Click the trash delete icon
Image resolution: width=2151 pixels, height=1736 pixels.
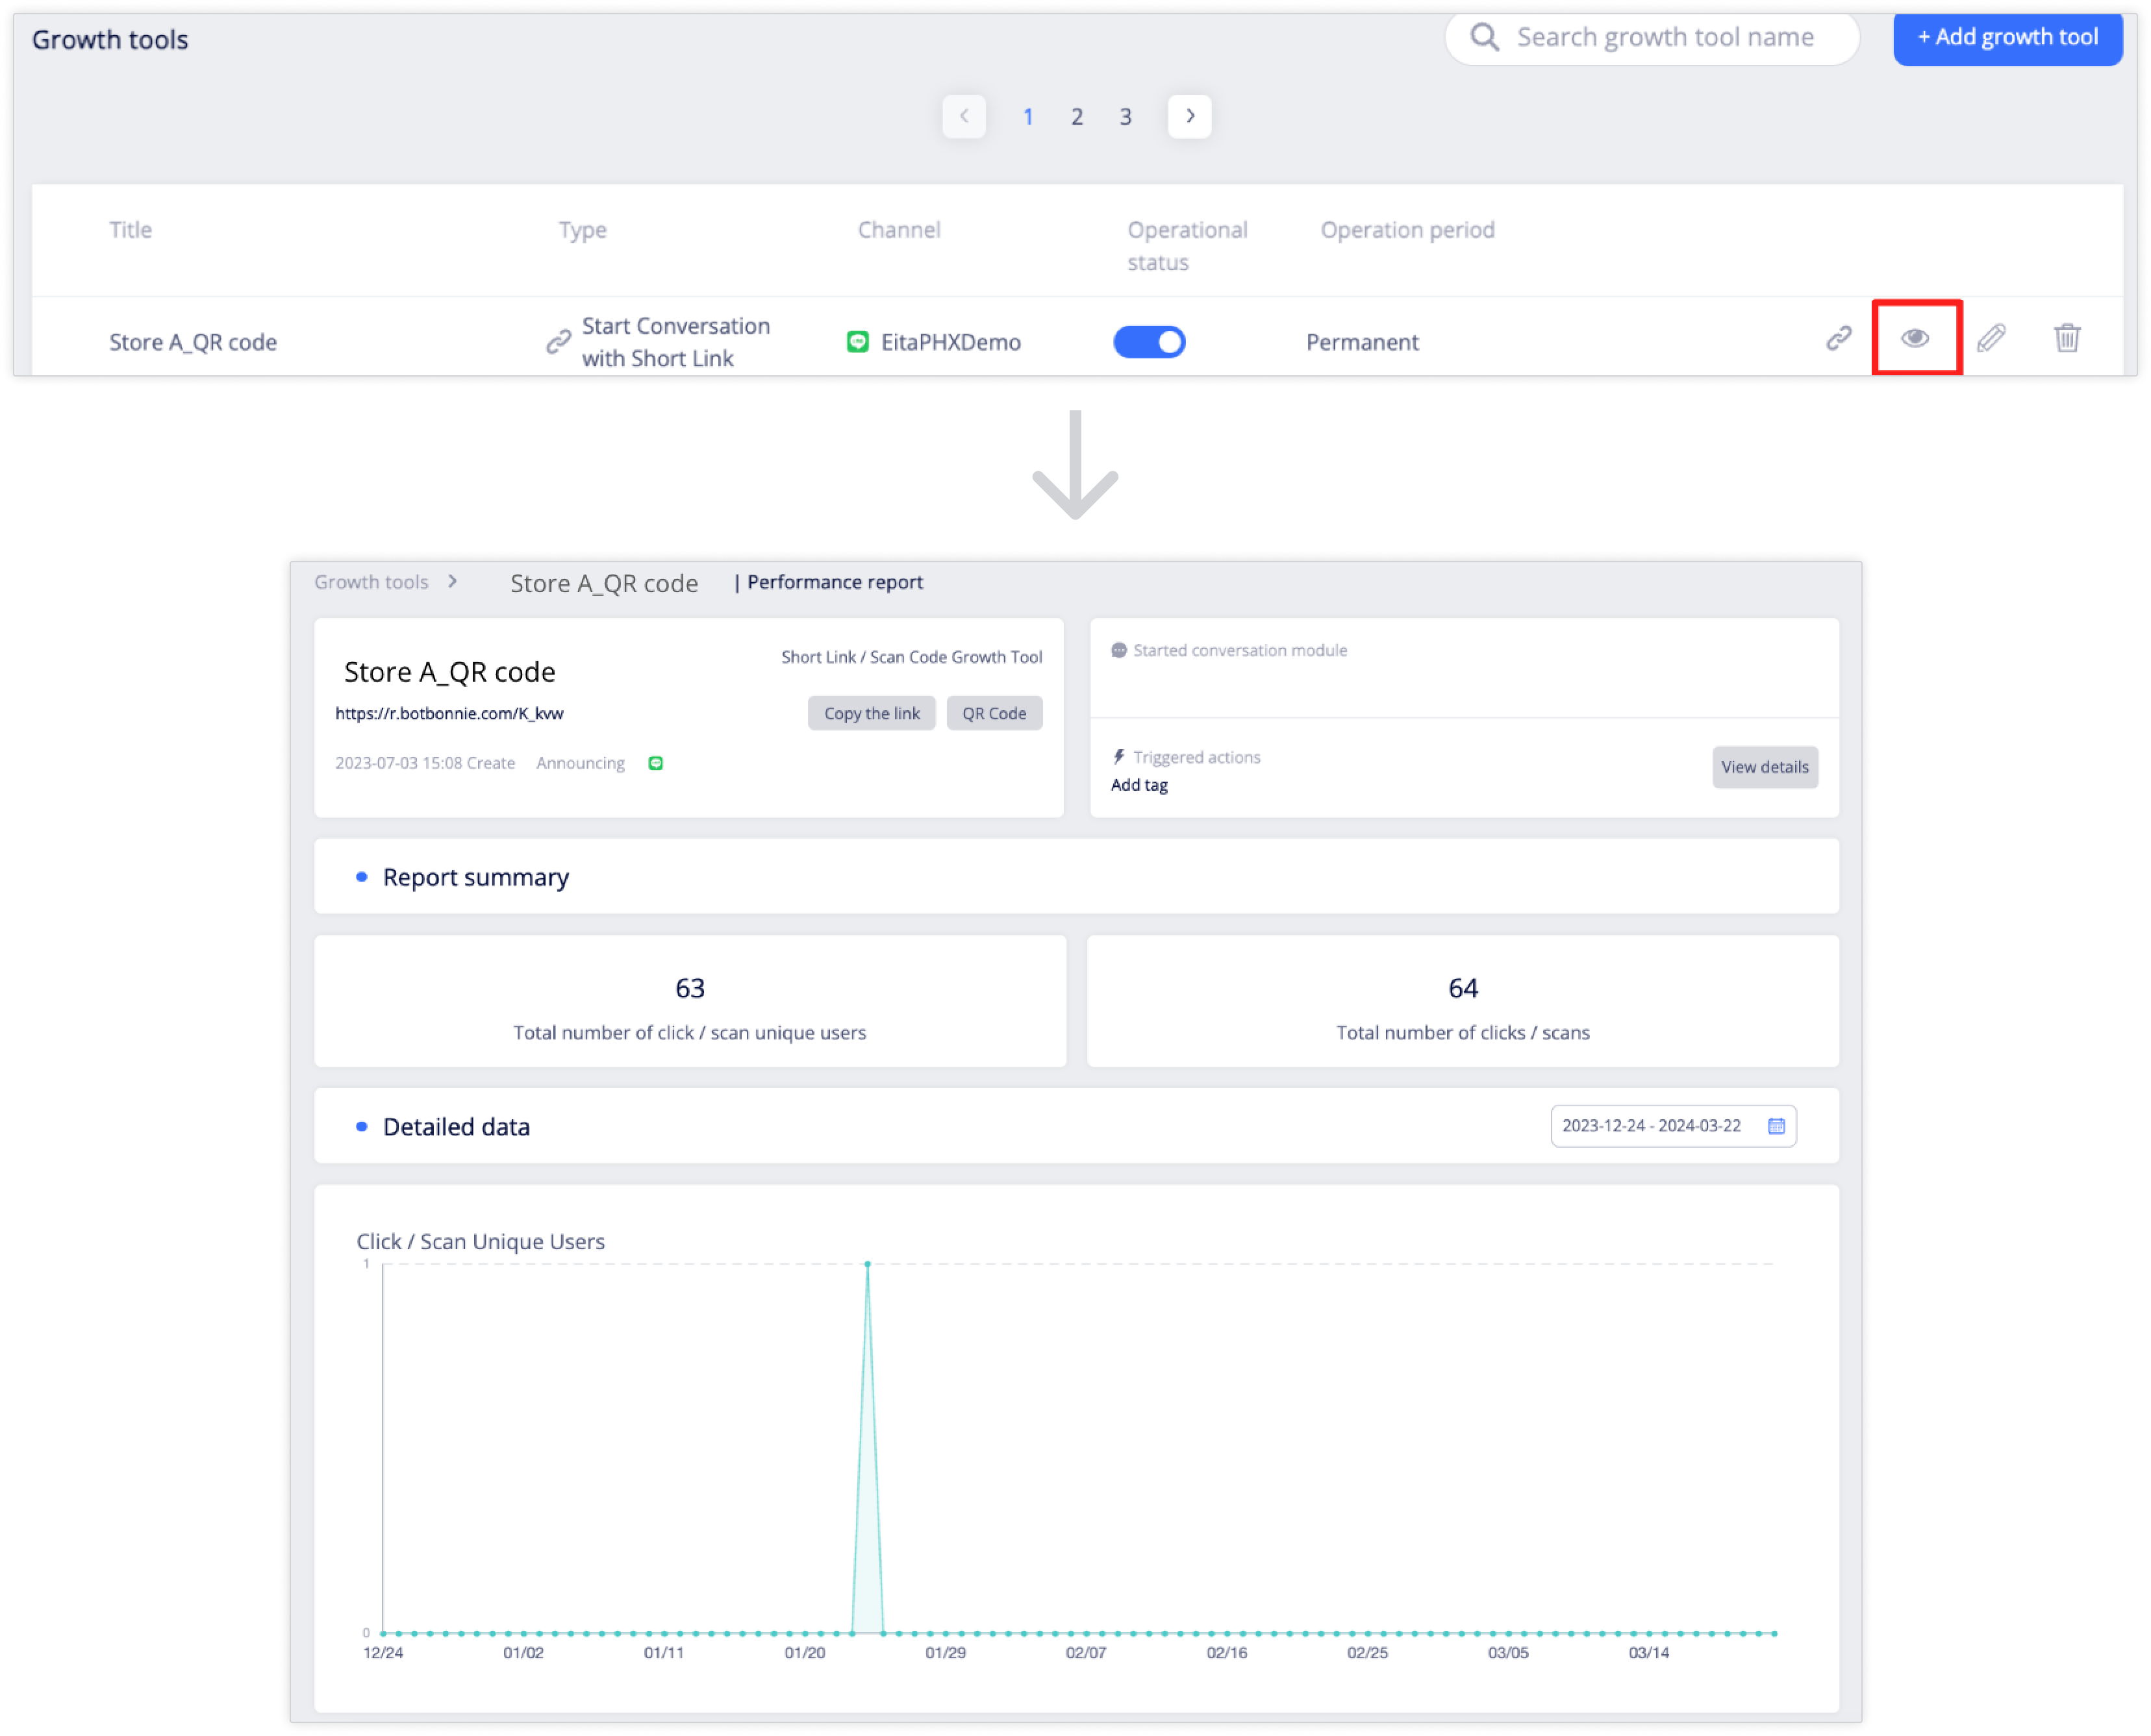point(2067,339)
